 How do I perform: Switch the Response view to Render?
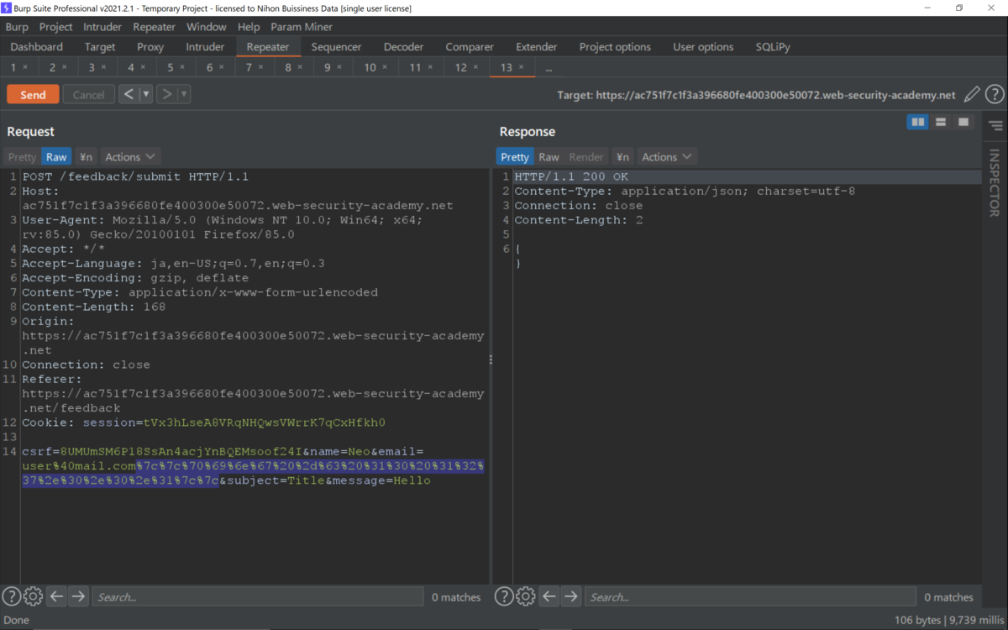click(x=586, y=156)
